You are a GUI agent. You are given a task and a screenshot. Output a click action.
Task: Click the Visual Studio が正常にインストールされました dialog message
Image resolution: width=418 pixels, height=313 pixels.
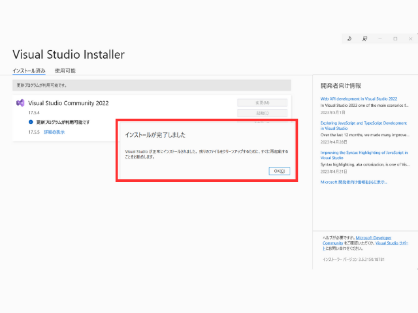coord(206,154)
